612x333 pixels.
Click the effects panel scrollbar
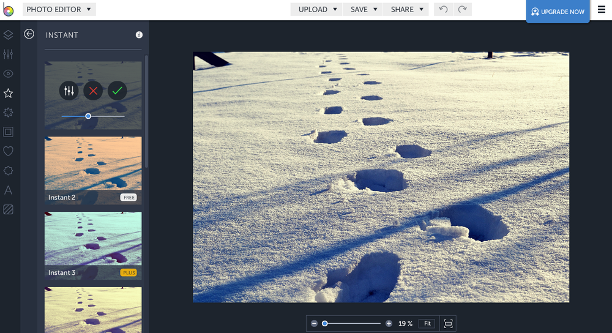click(x=146, y=111)
